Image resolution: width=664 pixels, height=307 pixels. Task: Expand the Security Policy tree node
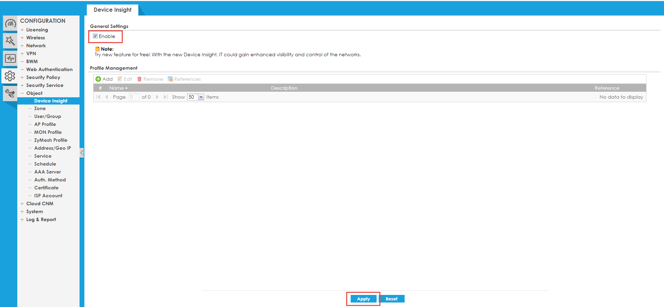coord(22,78)
